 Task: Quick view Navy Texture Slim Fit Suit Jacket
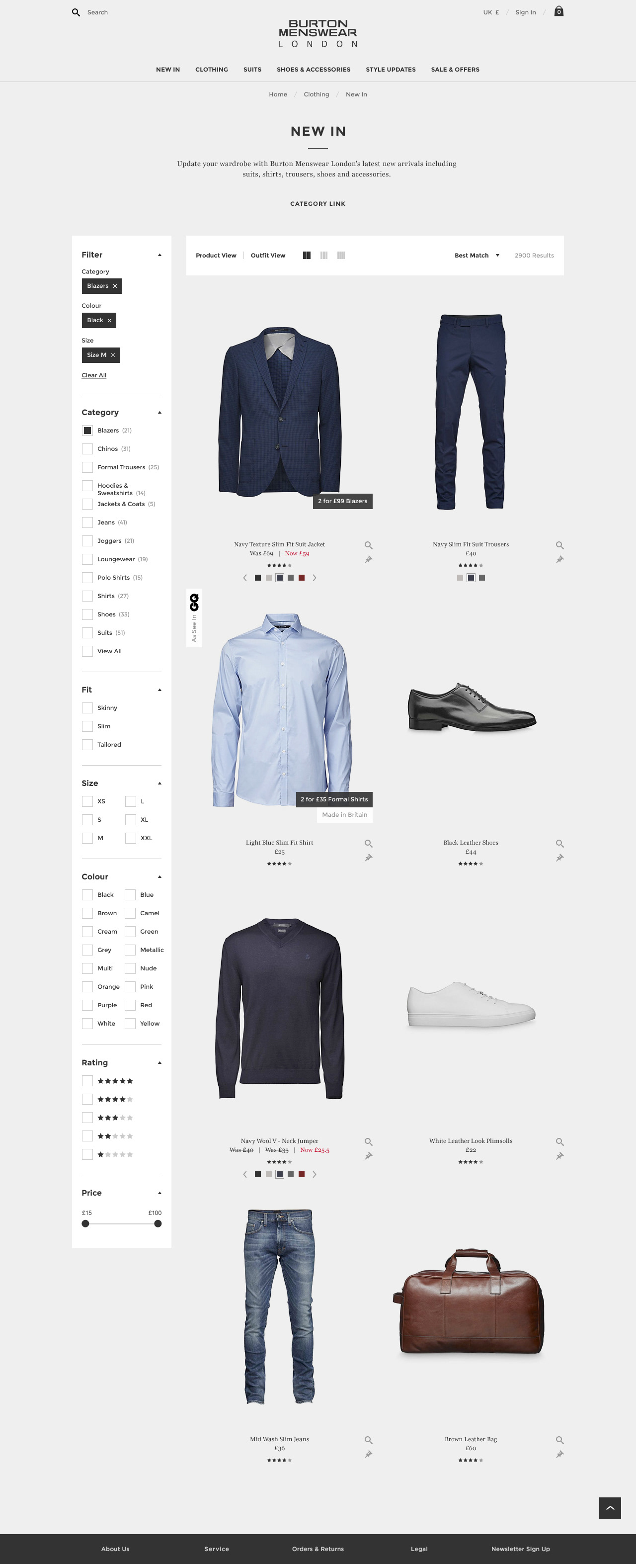[x=368, y=545]
